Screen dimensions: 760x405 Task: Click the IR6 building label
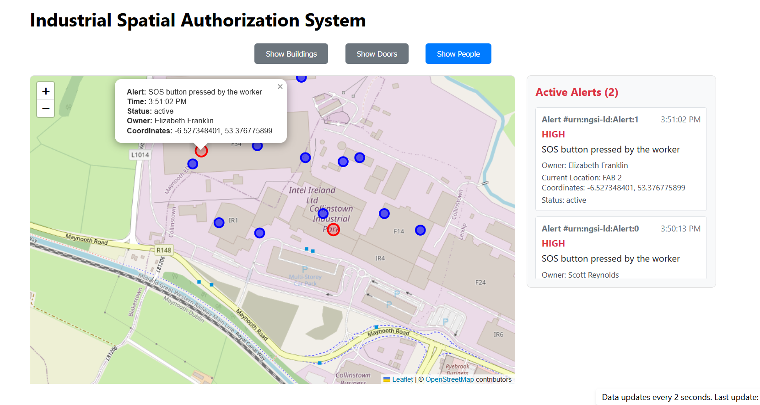(498, 335)
